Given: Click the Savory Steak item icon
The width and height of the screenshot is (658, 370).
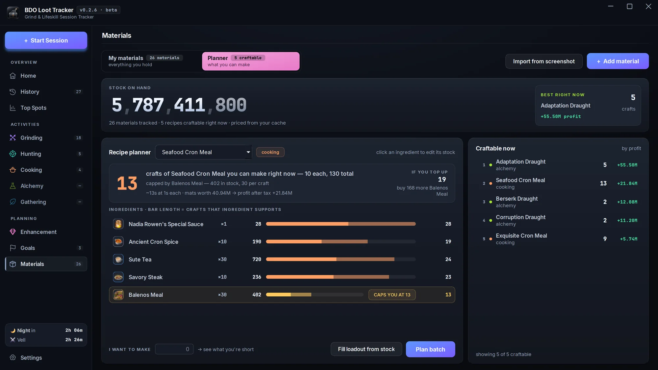Looking at the screenshot, I should click(118, 277).
